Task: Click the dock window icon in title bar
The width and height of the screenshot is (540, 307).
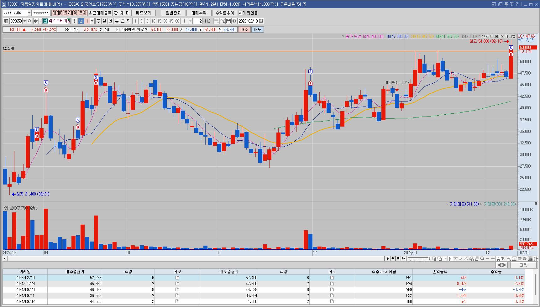Action: click(x=494, y=4)
